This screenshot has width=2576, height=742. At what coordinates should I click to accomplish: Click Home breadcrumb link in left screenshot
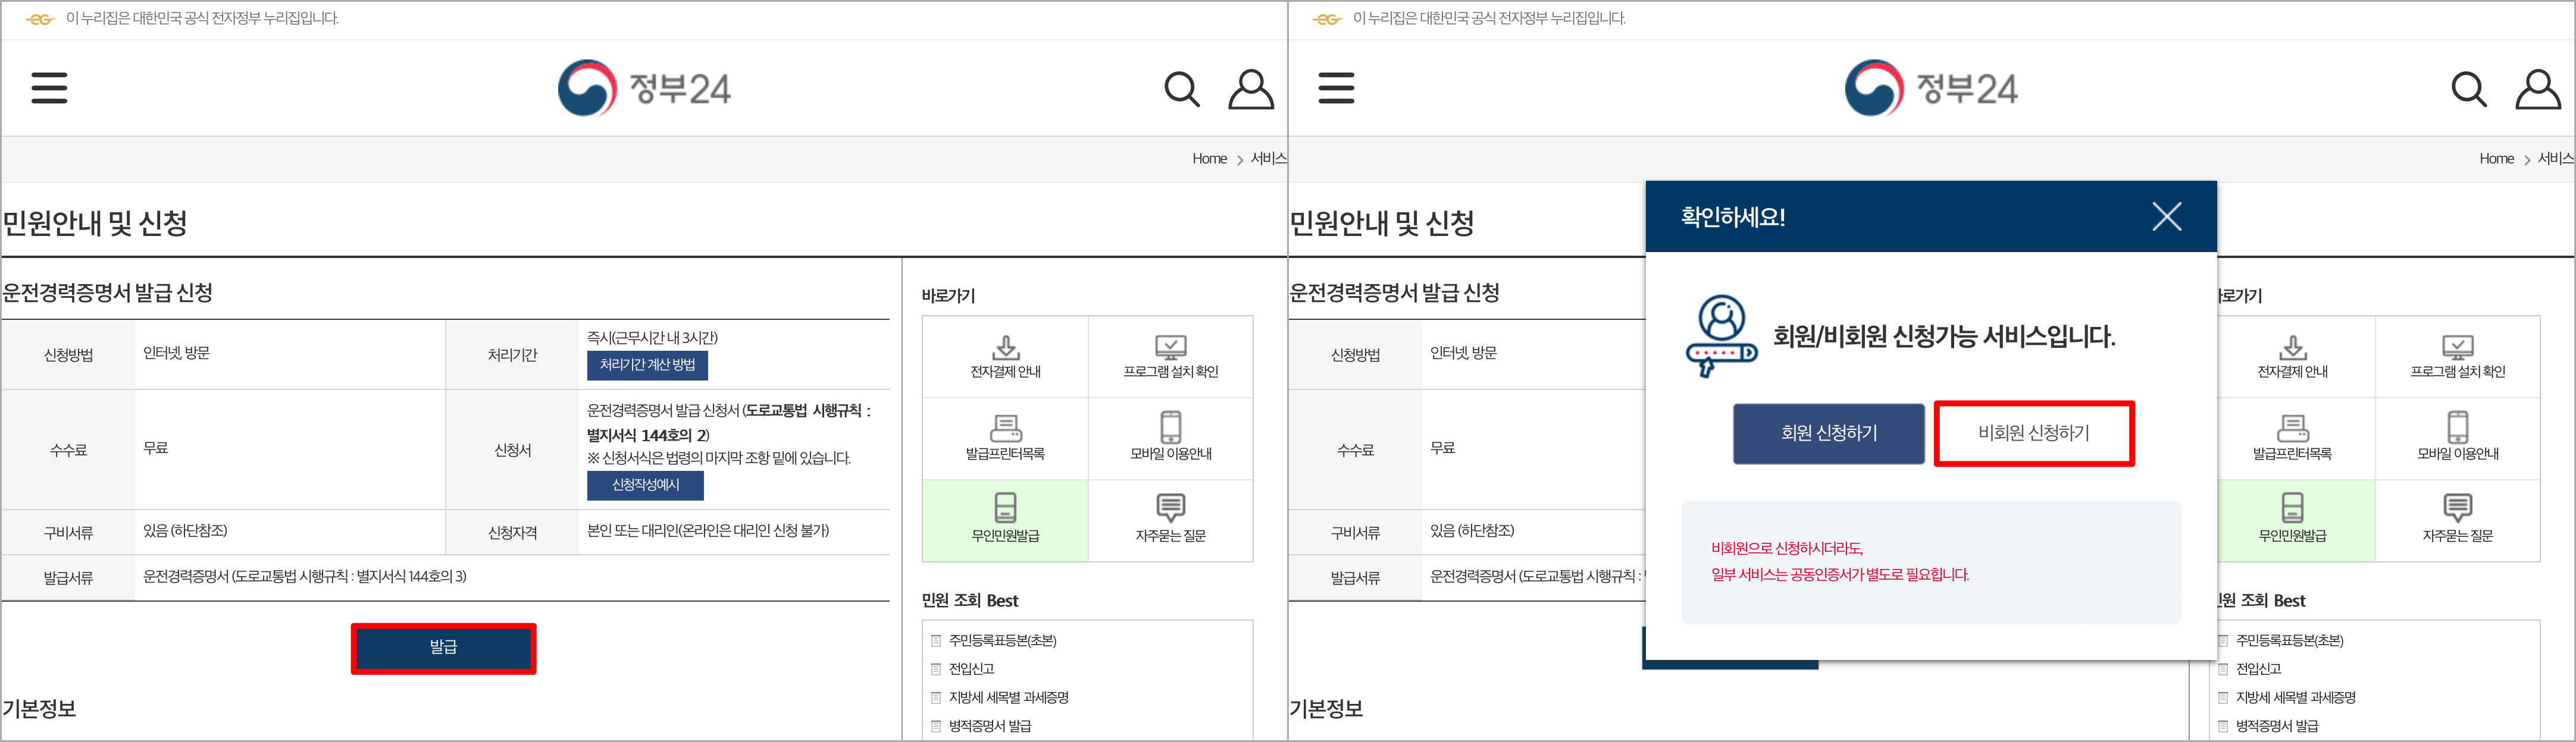(x=1209, y=159)
